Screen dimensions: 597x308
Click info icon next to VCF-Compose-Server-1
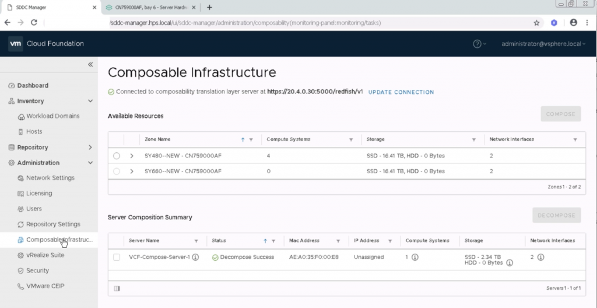195,257
